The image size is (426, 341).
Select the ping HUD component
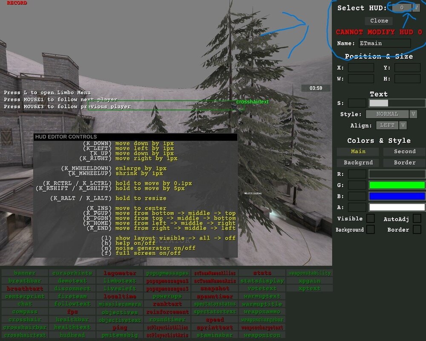(120, 327)
